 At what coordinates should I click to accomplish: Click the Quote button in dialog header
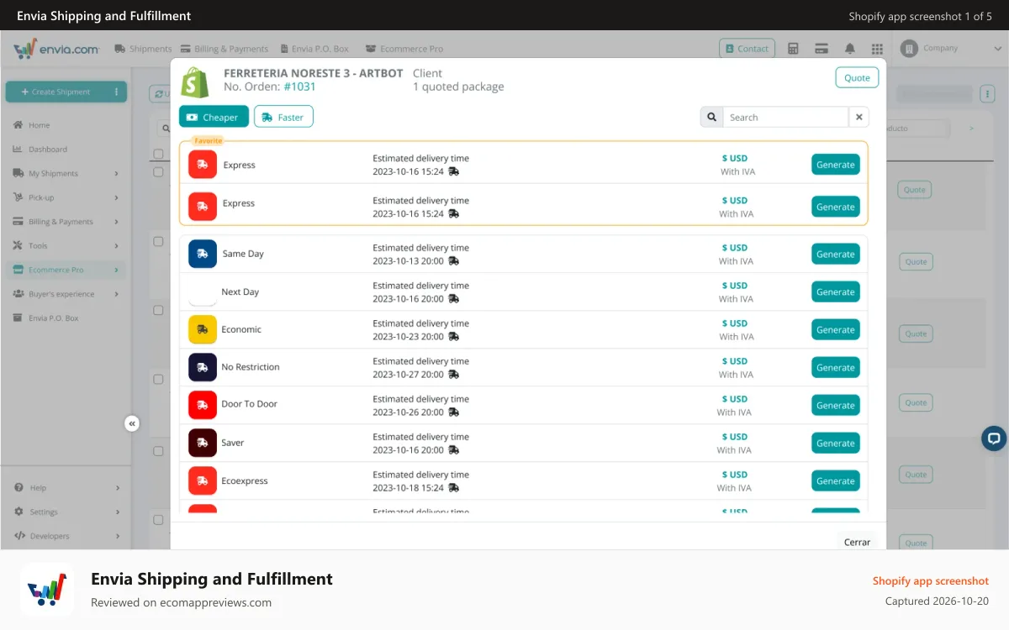click(857, 77)
